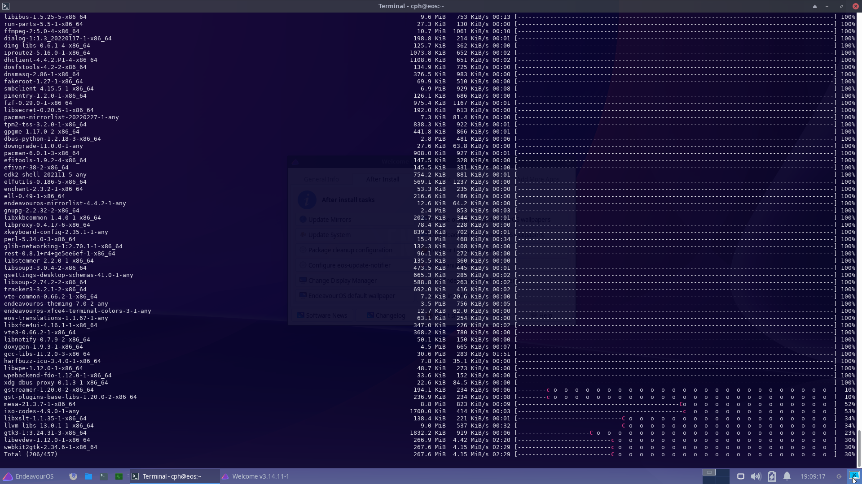The height and width of the screenshot is (484, 862).
Task: Click 'endeavouros-mirrorlist-4.4.2-1-any' entry
Action: tap(65, 203)
